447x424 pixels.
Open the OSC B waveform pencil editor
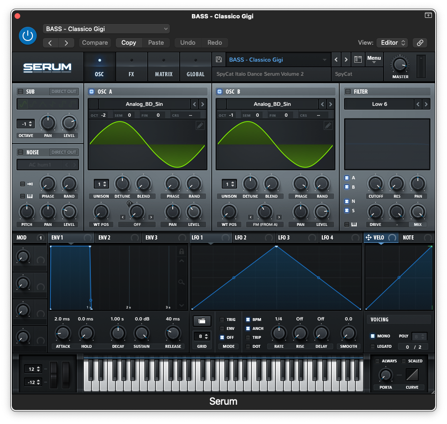pos(328,126)
